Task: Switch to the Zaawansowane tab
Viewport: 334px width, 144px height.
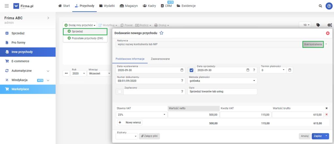Action: pyautogui.click(x=160, y=59)
